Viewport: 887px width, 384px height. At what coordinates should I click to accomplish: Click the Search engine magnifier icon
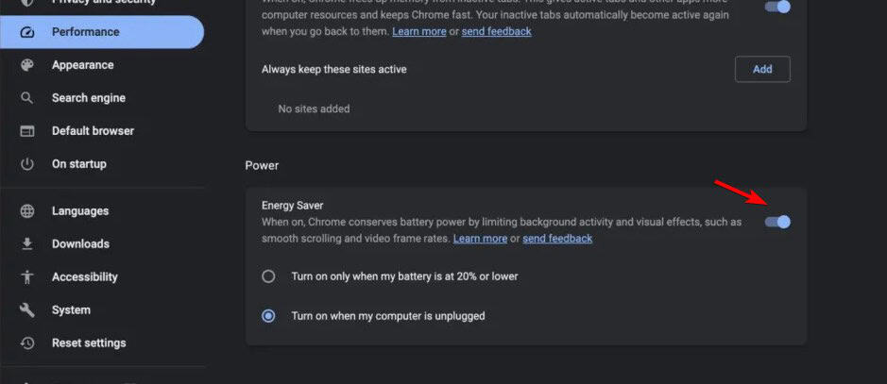(x=27, y=98)
